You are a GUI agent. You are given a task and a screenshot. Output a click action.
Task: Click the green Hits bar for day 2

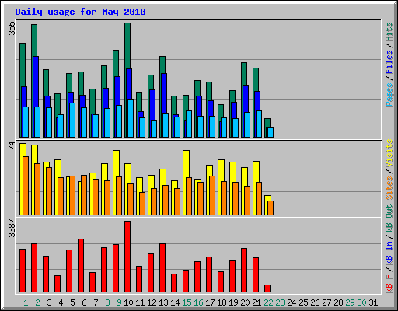(34, 40)
